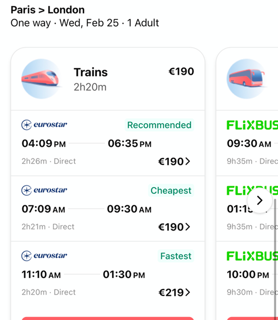Select the Eurostar logo on the Fastest route
This screenshot has height=320, width=278.
pyautogui.click(x=44, y=256)
